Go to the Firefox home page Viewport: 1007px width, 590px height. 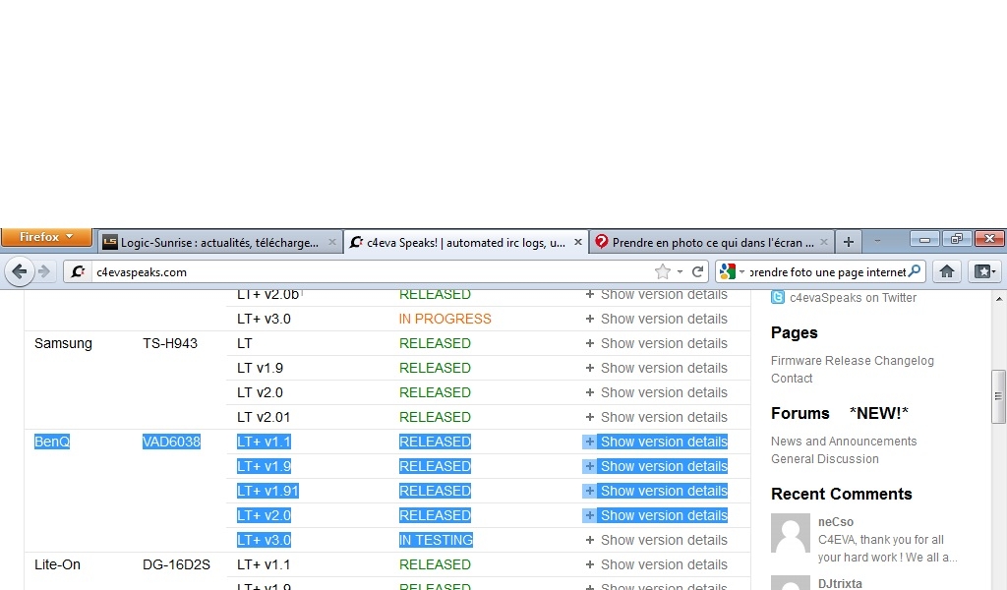click(947, 271)
